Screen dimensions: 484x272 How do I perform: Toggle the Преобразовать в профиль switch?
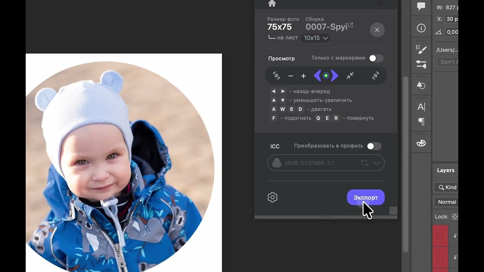pyautogui.click(x=374, y=146)
